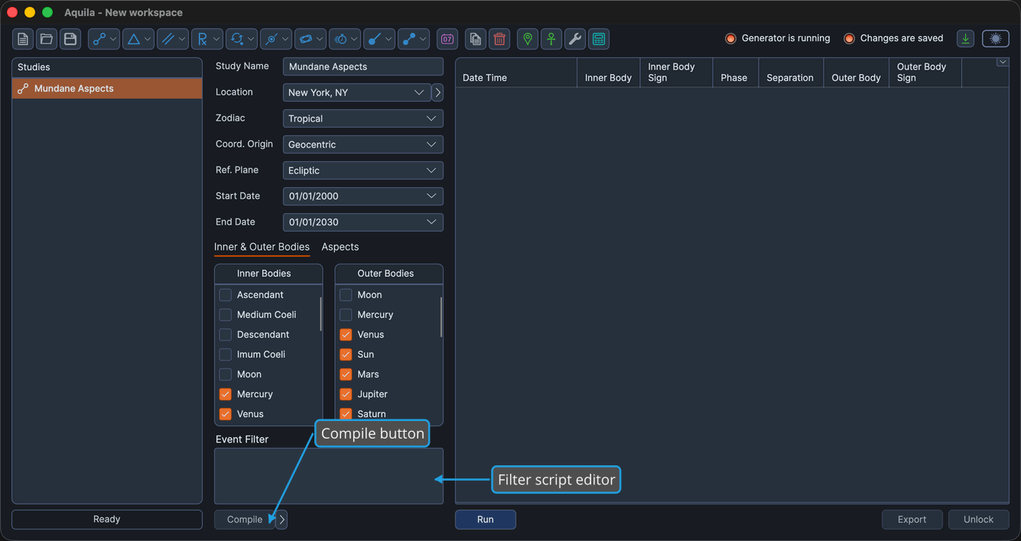Check the Descendant checkbox
Screen dimensions: 1021x541
(x=226, y=335)
